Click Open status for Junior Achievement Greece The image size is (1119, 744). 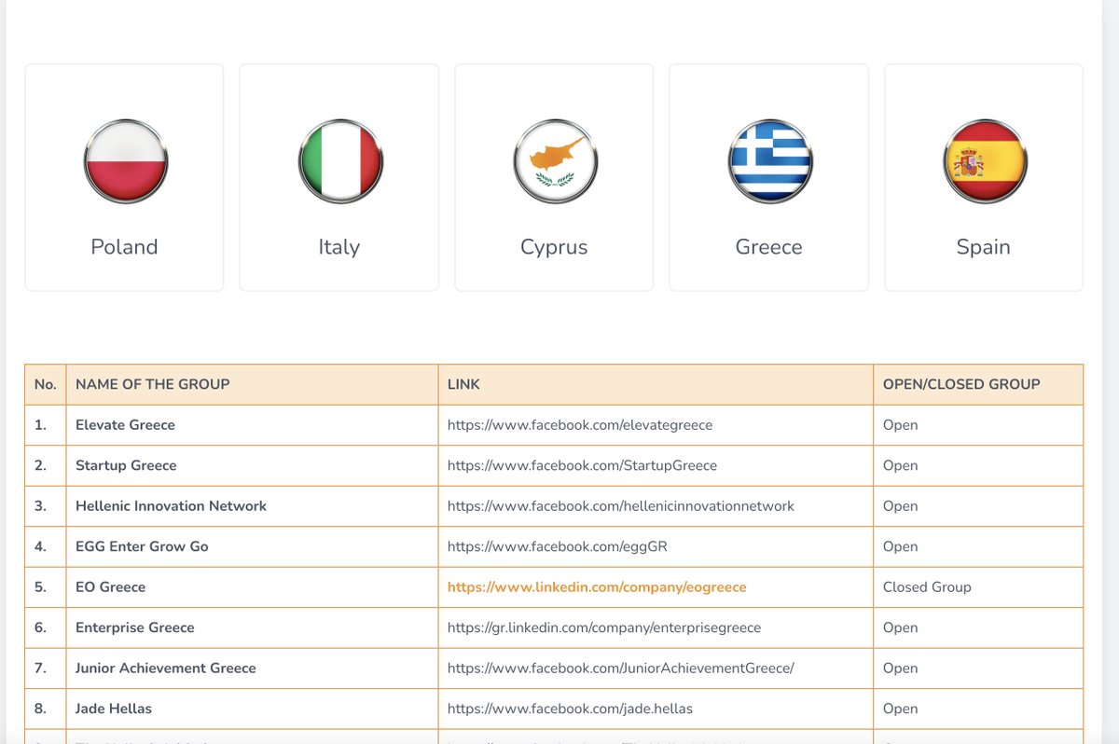click(900, 668)
